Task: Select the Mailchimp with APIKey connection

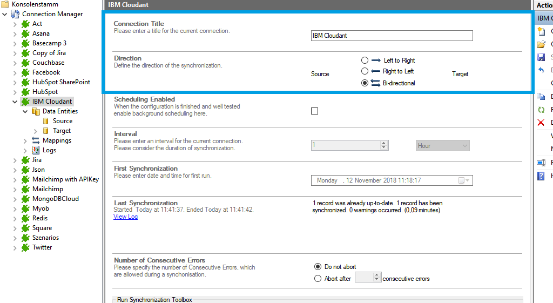Action: pos(65,179)
